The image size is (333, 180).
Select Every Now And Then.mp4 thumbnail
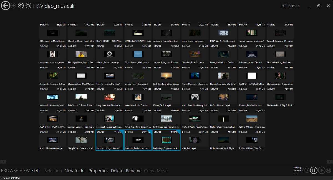tap(110, 97)
